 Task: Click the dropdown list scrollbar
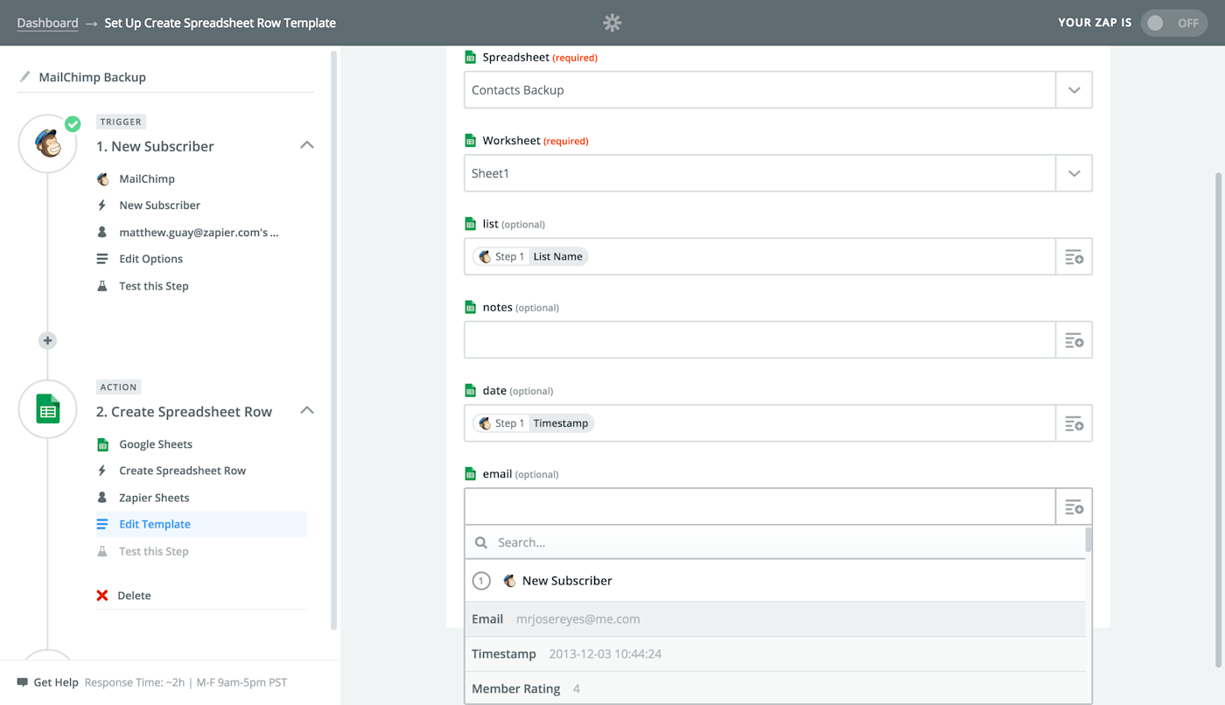pos(1088,539)
